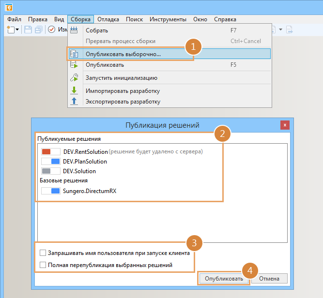Toggle the DEV.PlanSolution publish switch
323x298 pixels.
pyautogui.click(x=51, y=161)
